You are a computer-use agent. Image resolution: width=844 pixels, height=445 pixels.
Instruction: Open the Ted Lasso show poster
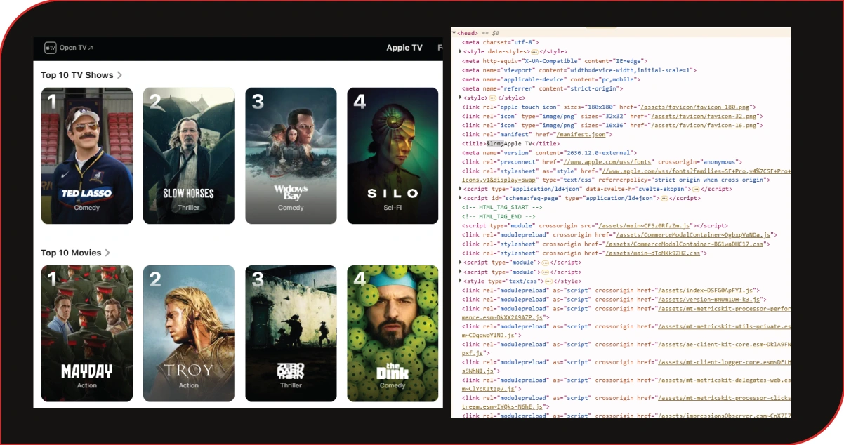[87, 156]
